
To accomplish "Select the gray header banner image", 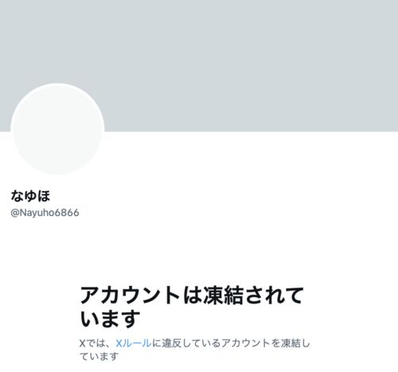I will click(x=199, y=65).
